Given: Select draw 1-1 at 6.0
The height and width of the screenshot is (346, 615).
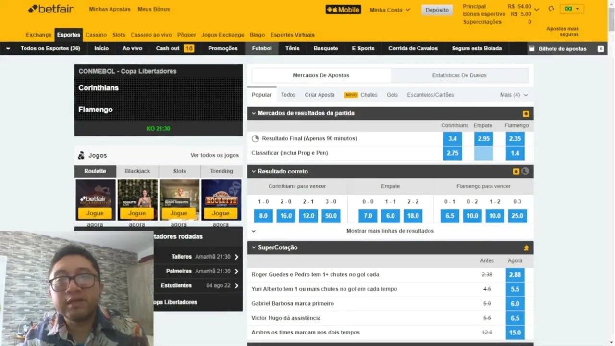Looking at the screenshot, I should tap(390, 216).
